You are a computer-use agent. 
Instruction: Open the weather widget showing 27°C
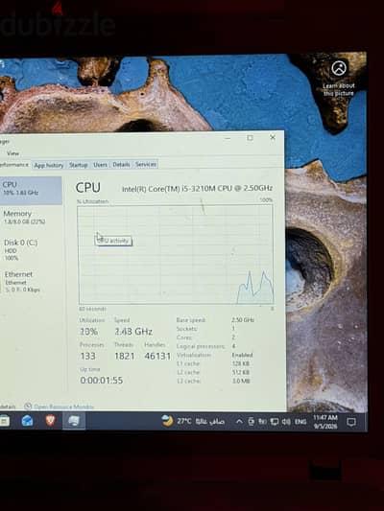(193, 421)
